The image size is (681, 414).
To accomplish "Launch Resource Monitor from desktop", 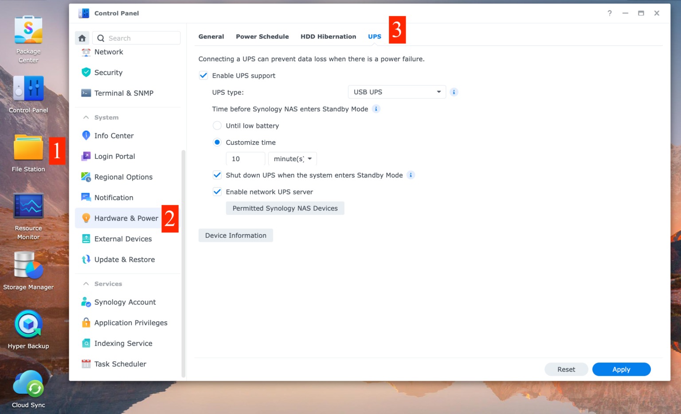I will pyautogui.click(x=28, y=206).
